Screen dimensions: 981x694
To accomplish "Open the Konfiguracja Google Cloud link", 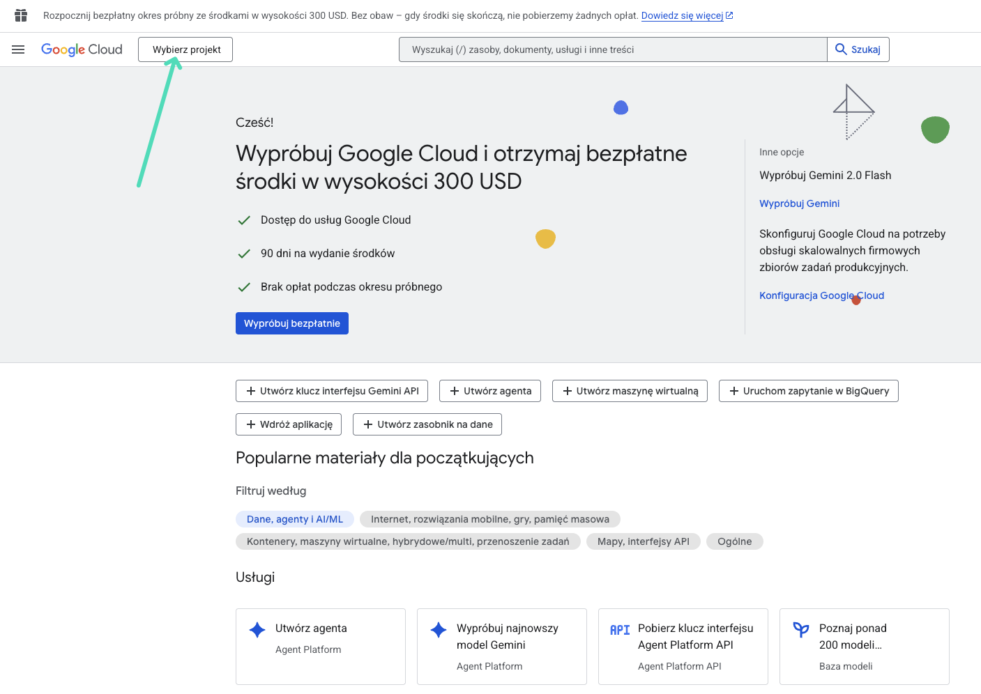I will (821, 295).
